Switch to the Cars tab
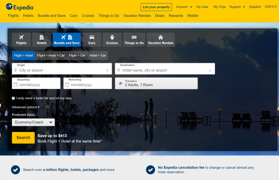 (92, 40)
